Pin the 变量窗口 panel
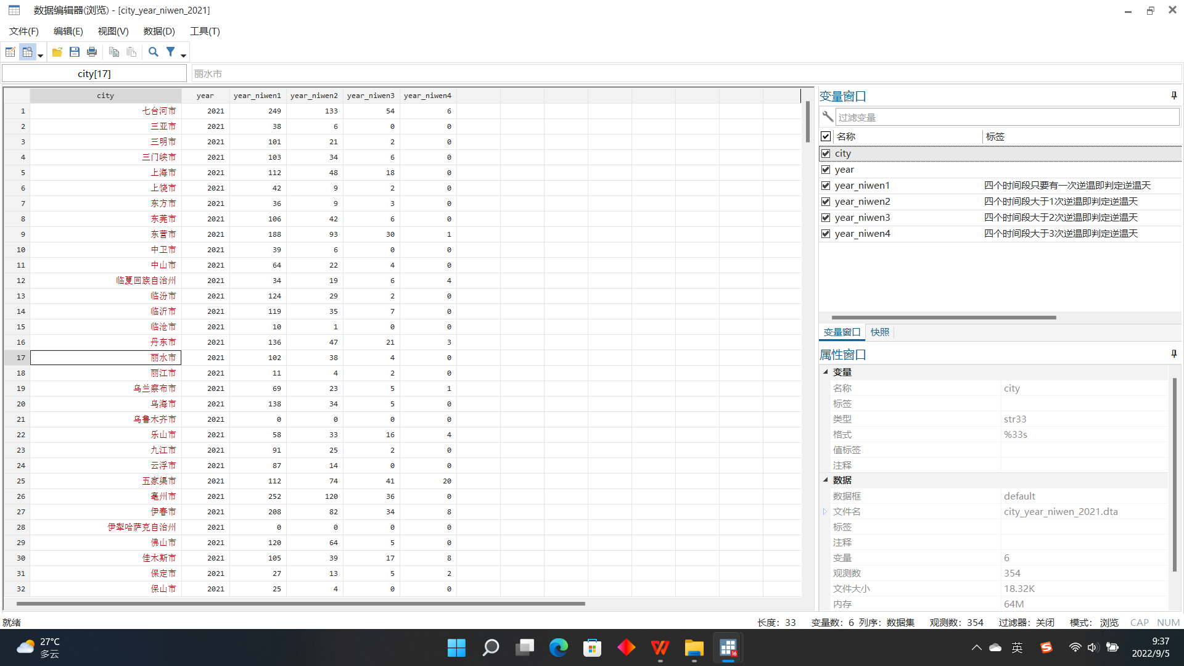This screenshot has width=1184, height=666. pyautogui.click(x=1174, y=96)
